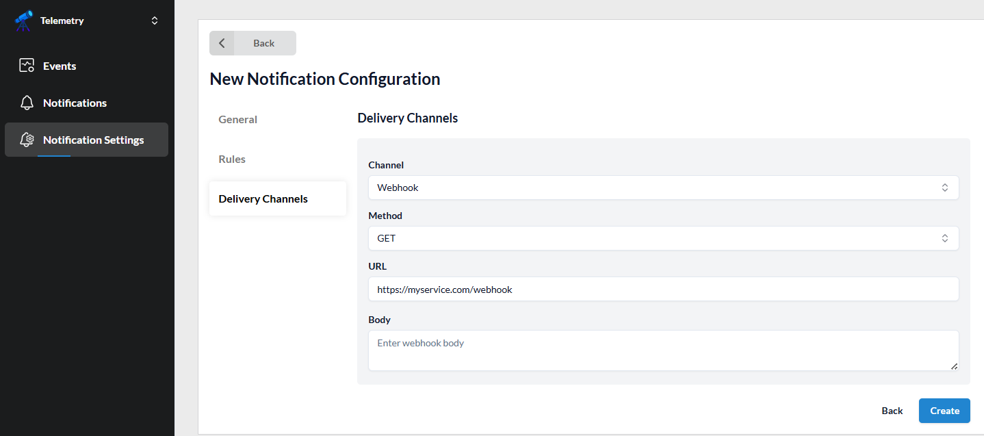The height and width of the screenshot is (436, 984).
Task: Select Notification Settings in the sidebar
Action: 93,140
